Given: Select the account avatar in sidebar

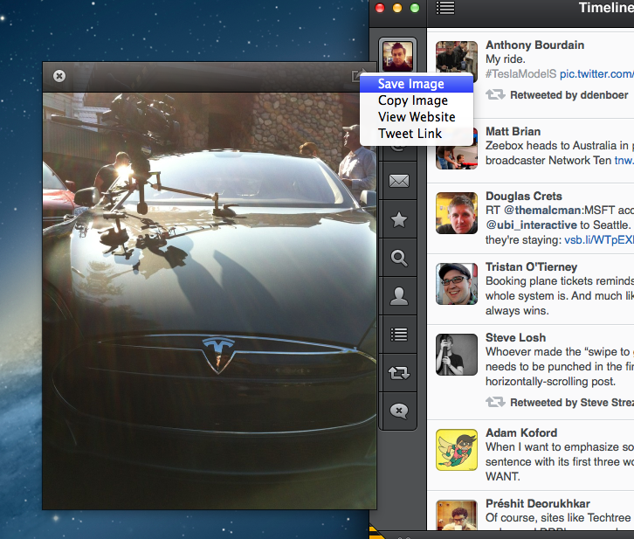Looking at the screenshot, I should click(398, 56).
